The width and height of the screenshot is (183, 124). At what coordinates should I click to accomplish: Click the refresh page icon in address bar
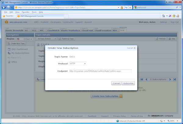(x=126, y=7)
